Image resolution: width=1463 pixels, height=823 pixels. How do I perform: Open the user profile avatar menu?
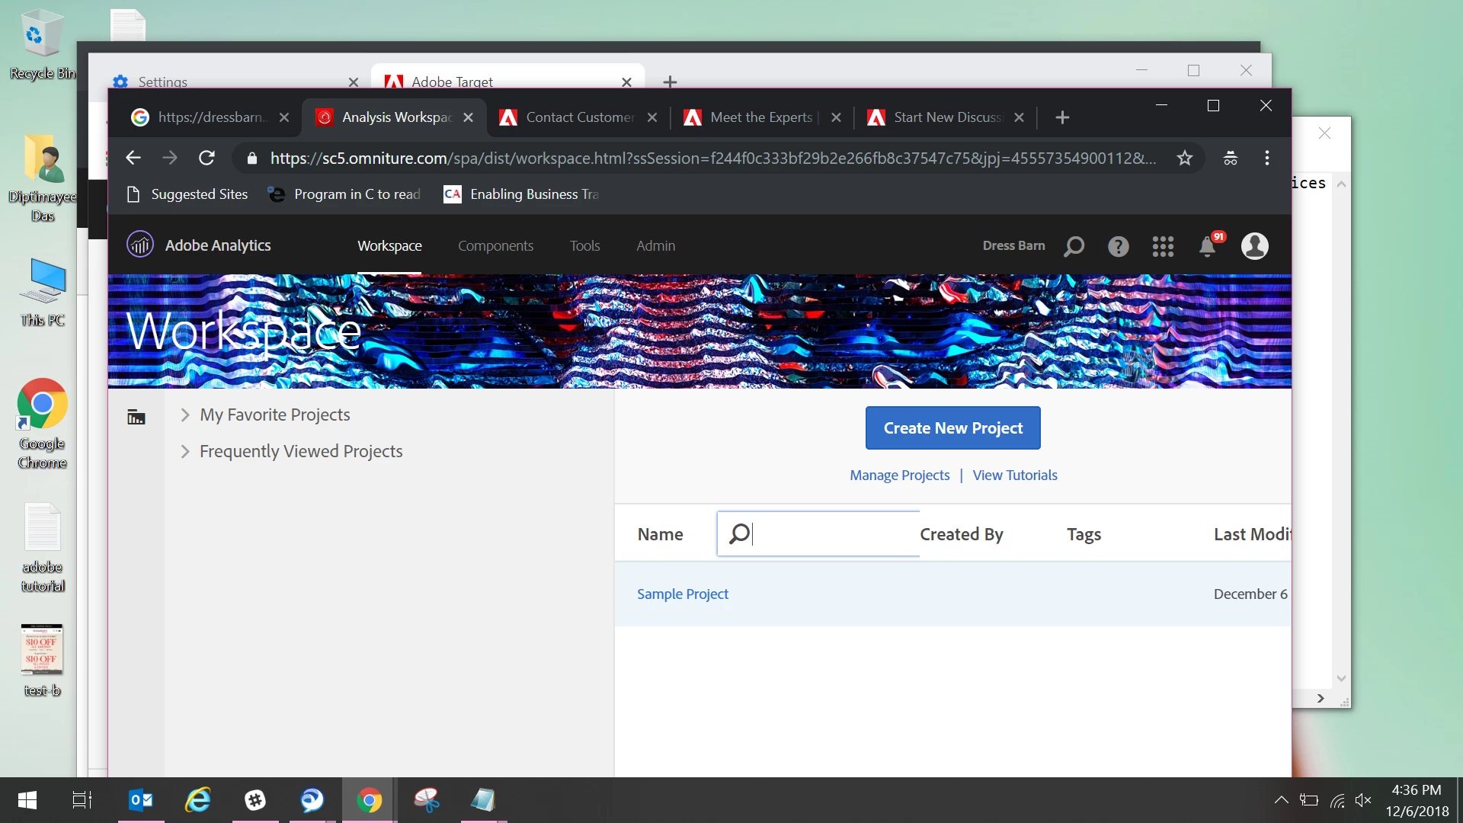[1254, 246]
